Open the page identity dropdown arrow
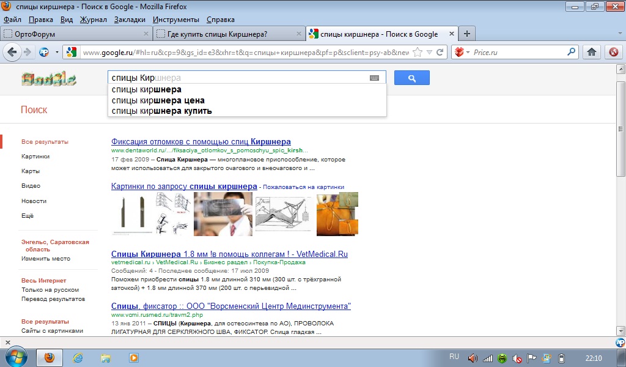Image resolution: width=626 pixels, height=367 pixels. pyautogui.click(x=57, y=53)
